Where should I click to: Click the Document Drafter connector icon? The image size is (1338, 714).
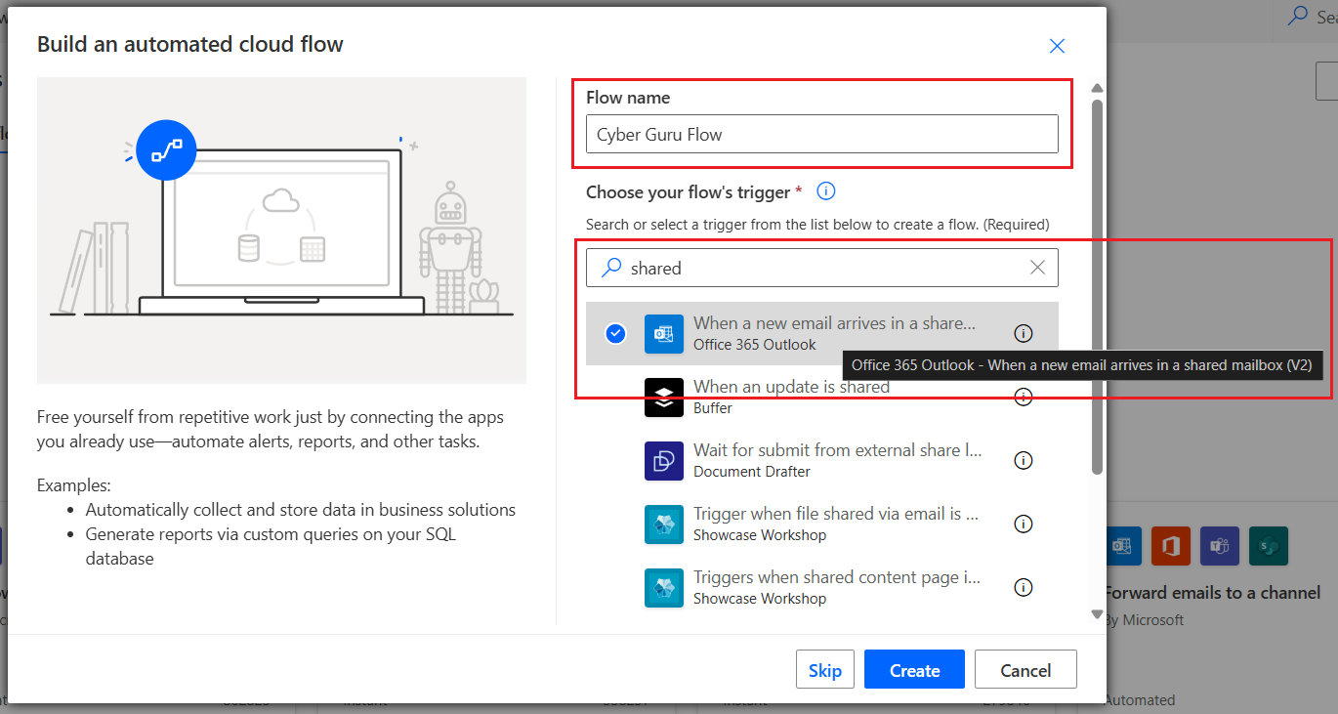tap(664, 461)
